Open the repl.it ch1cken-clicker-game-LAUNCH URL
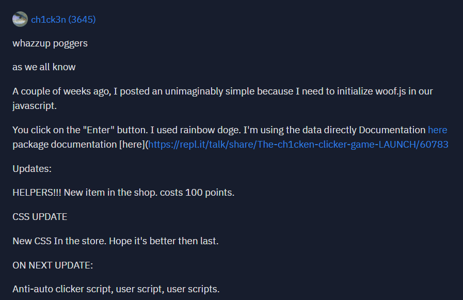The width and height of the screenshot is (463, 300). tap(298, 145)
